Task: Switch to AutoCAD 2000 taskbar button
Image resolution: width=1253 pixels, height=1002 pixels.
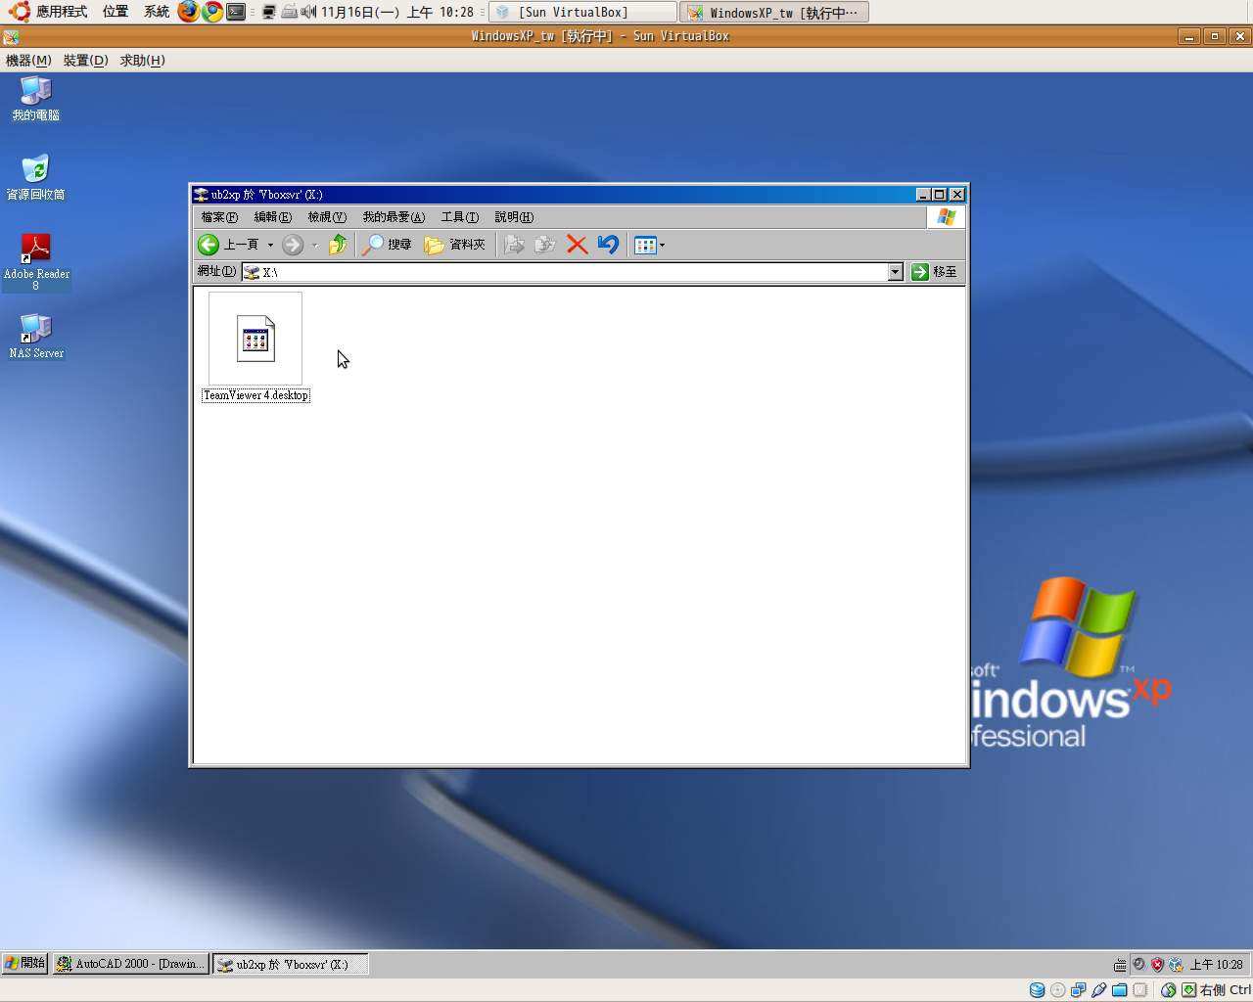Action: click(131, 964)
